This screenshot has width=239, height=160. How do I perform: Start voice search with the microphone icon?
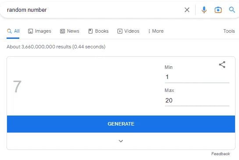click(204, 10)
